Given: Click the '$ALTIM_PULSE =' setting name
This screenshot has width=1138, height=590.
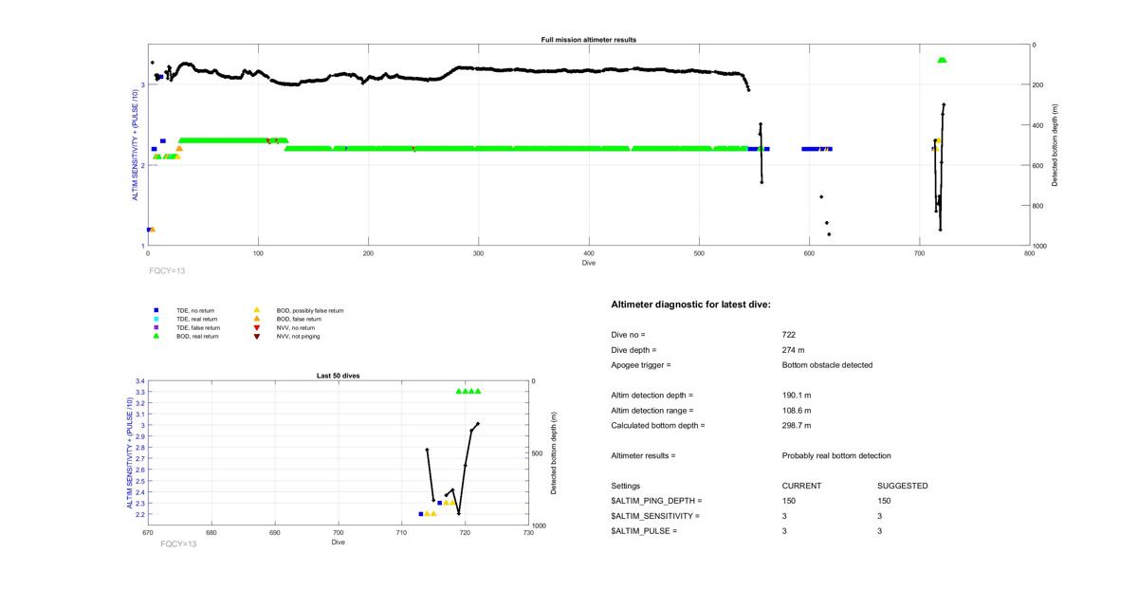Looking at the screenshot, I should tap(644, 531).
